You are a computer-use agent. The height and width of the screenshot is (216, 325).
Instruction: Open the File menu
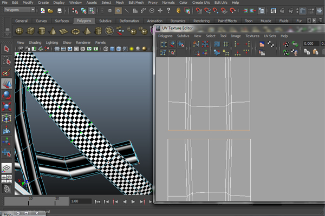[4, 3]
